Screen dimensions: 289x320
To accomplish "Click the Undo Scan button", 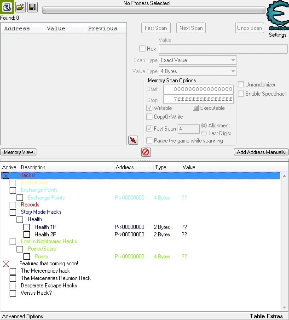I will (249, 28).
